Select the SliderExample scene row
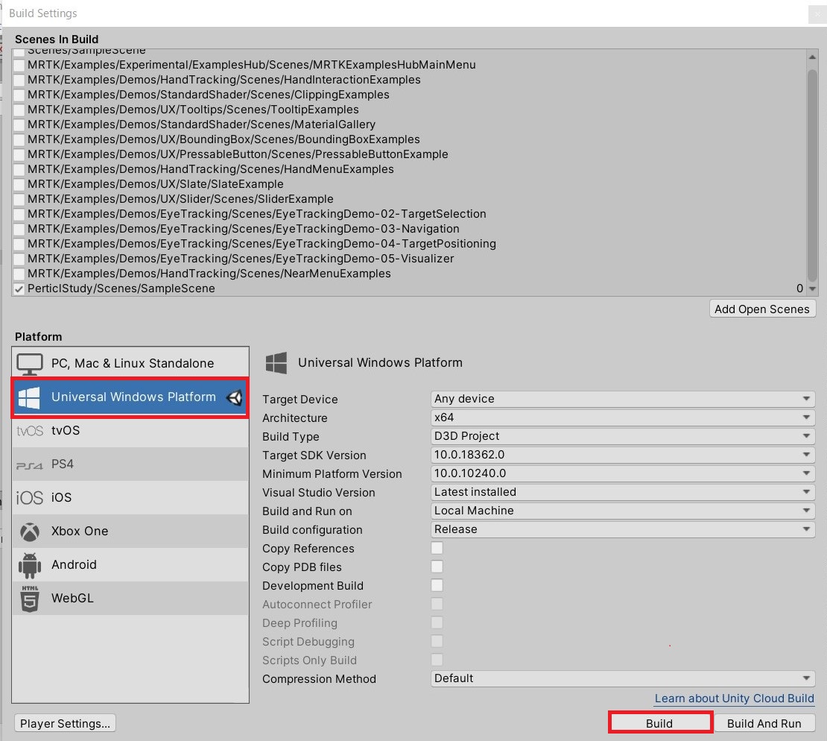 point(409,199)
